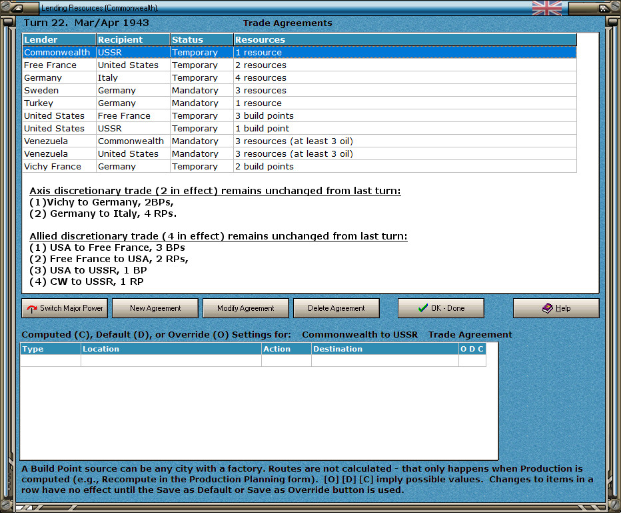The width and height of the screenshot is (621, 513).
Task: Select the Commonwealth to USSR row
Action: [299, 52]
